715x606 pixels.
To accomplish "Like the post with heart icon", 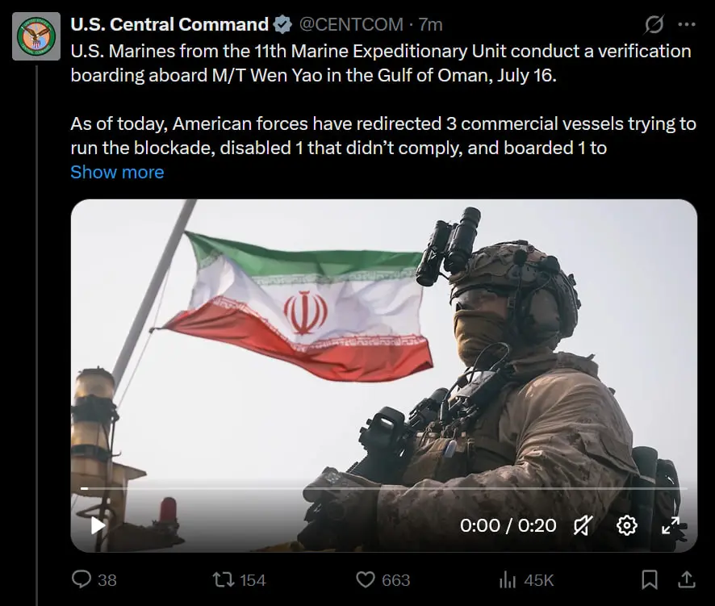I will [366, 579].
